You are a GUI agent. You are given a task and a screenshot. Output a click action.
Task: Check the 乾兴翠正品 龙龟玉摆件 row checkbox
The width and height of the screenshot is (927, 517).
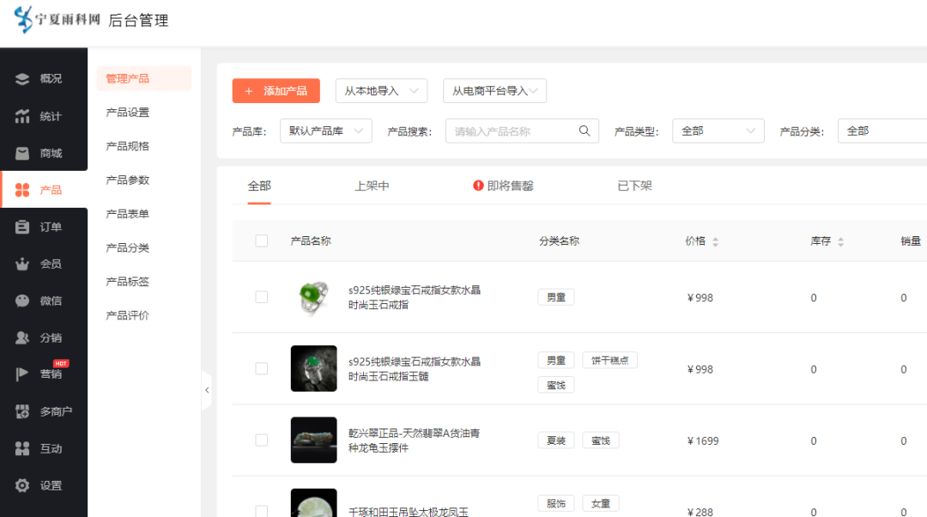(x=261, y=440)
